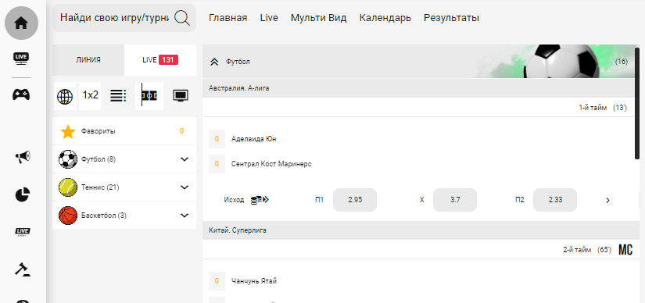Expand the Теннис (21) category arrow
Screen dimensions: 645x303
coord(185,187)
